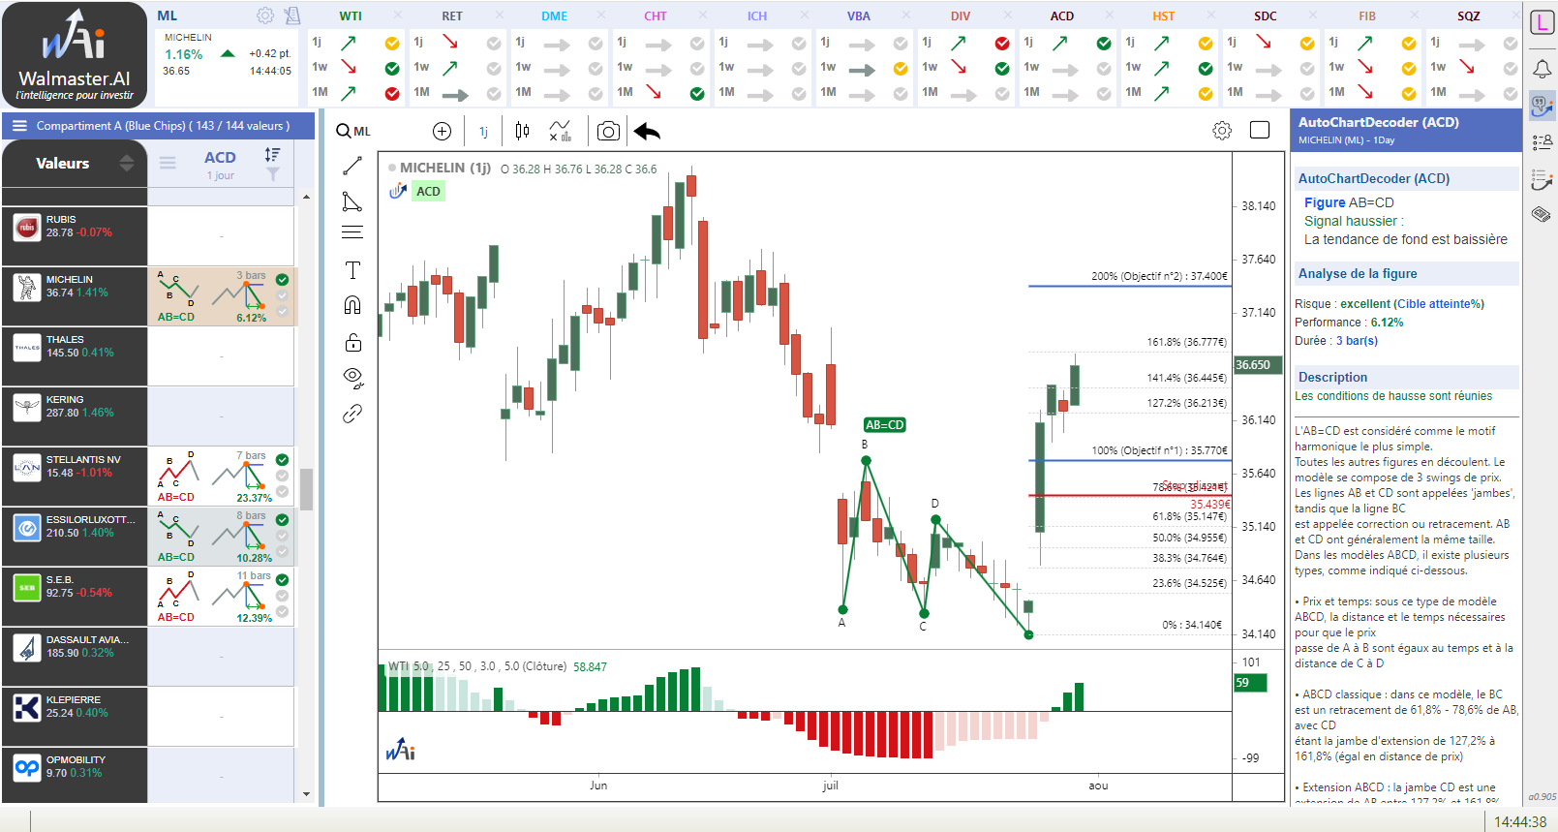Switch to the ICH indicator tab
The image size is (1558, 832).
(757, 15)
